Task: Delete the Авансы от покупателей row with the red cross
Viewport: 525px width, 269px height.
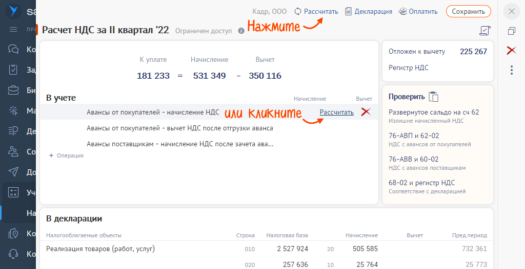Action: pos(366,112)
